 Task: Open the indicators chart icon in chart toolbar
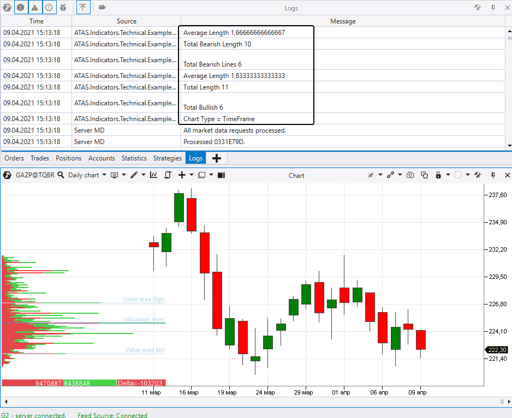[x=153, y=175]
